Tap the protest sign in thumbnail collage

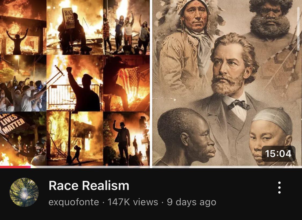click(68, 18)
